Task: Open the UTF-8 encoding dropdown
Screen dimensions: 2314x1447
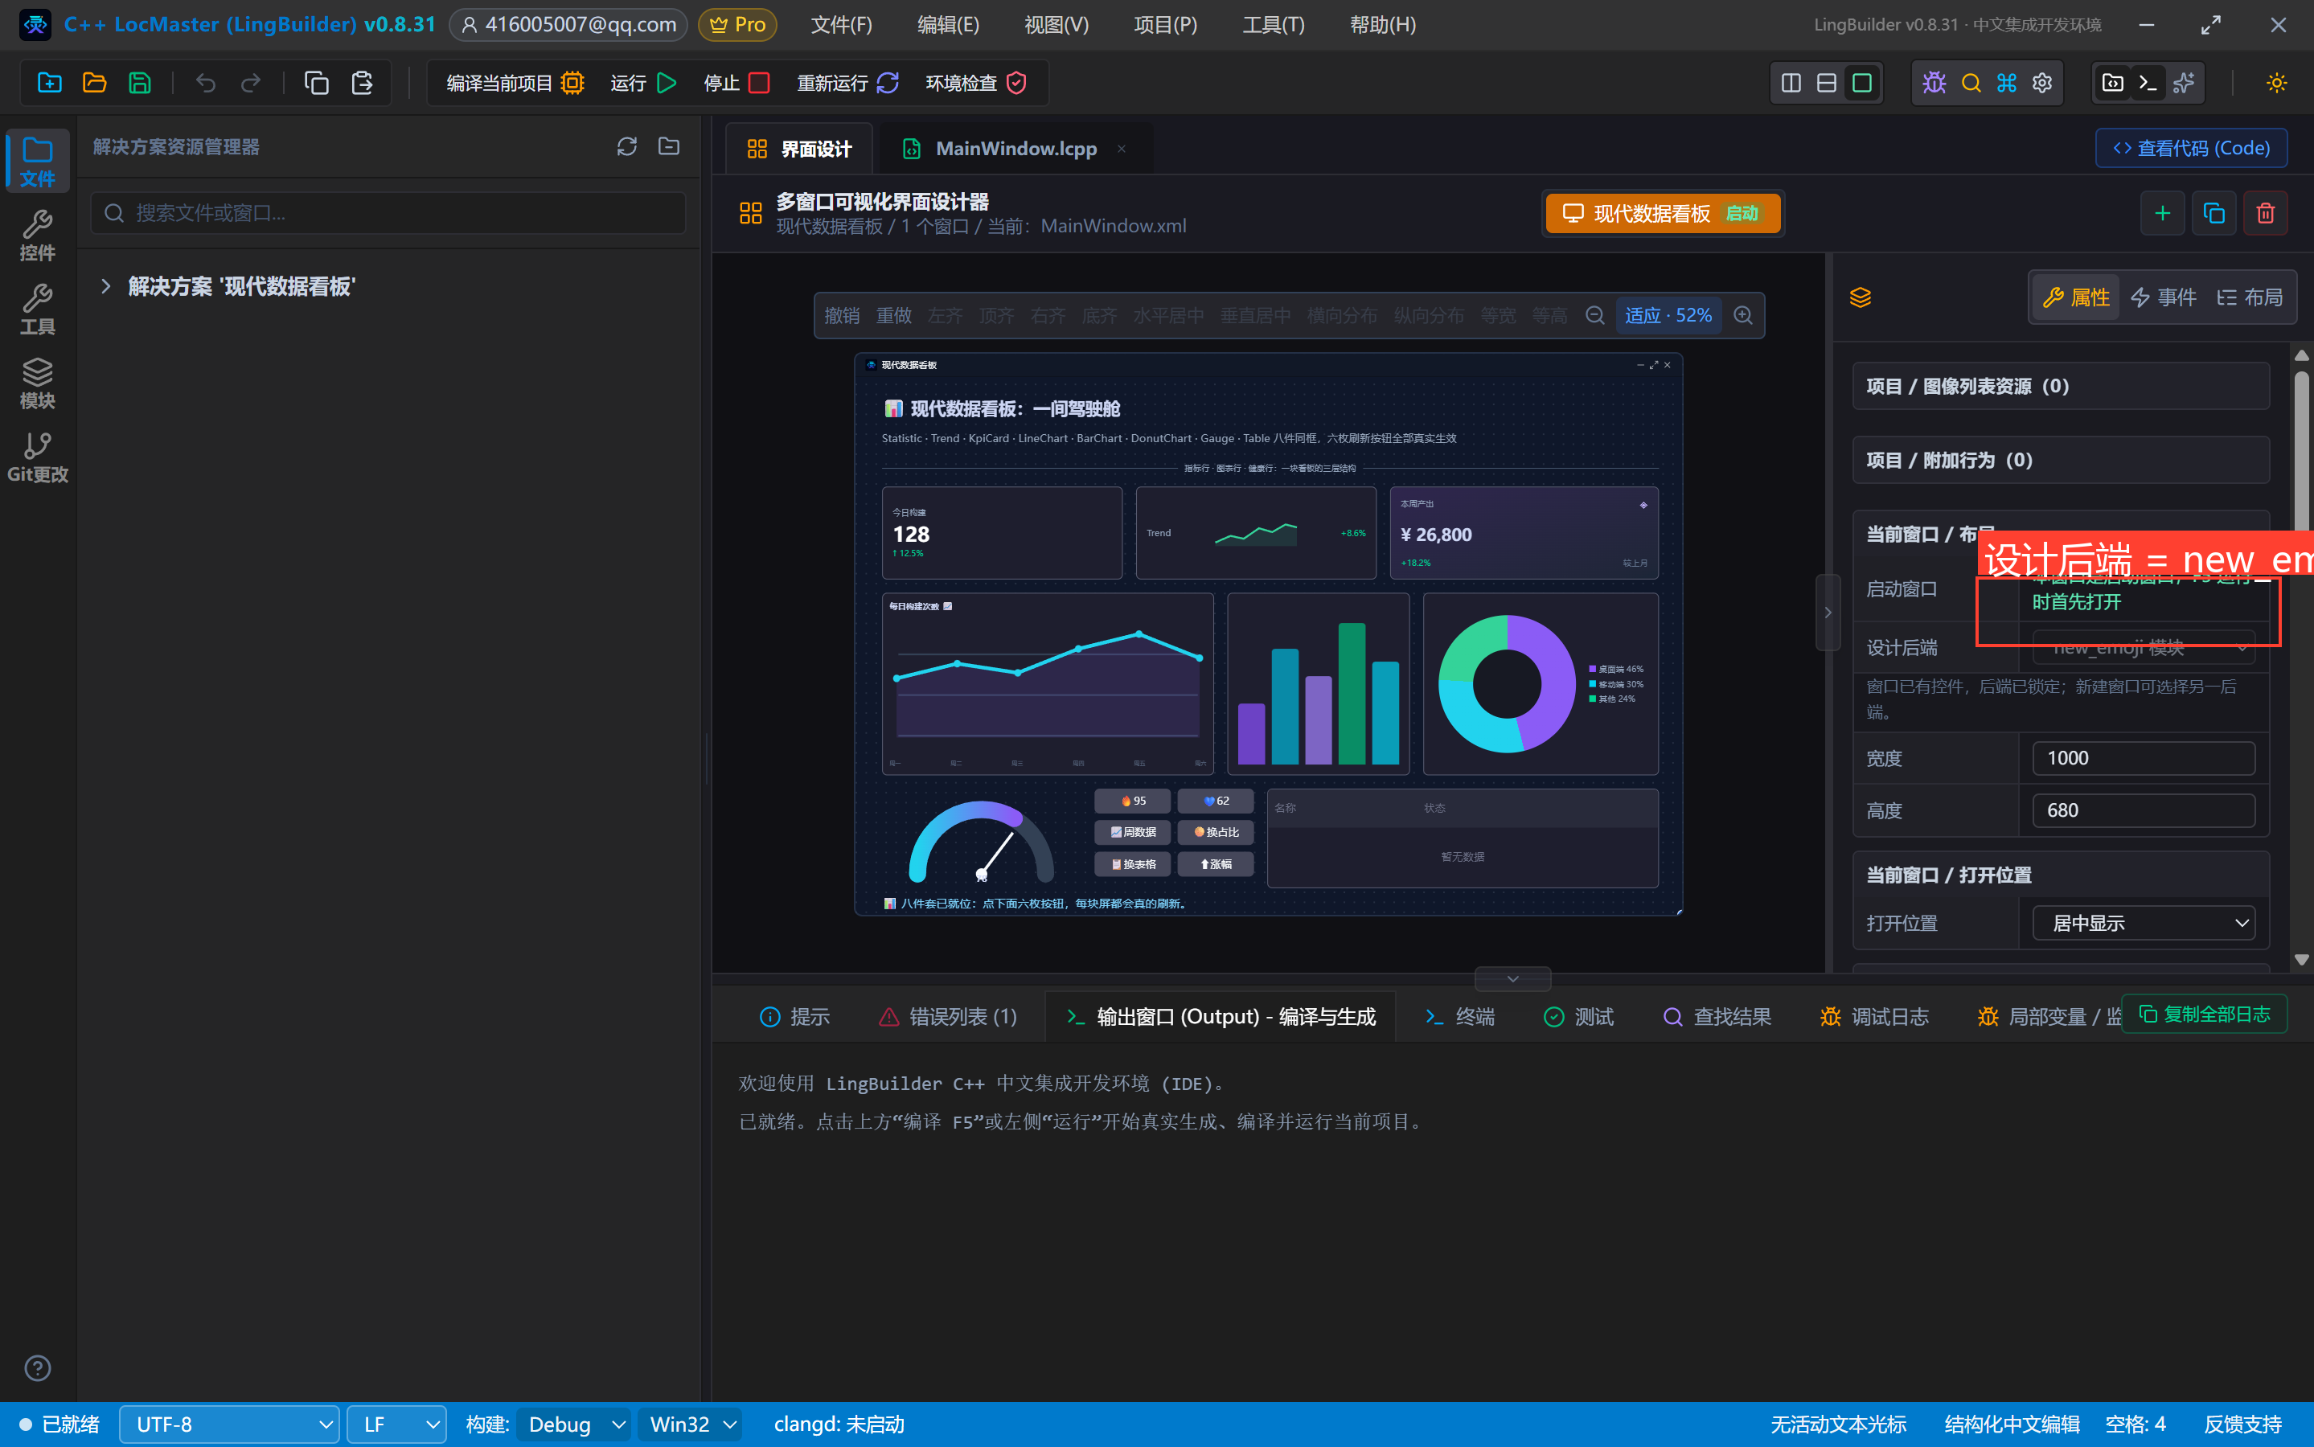Action: point(230,1424)
